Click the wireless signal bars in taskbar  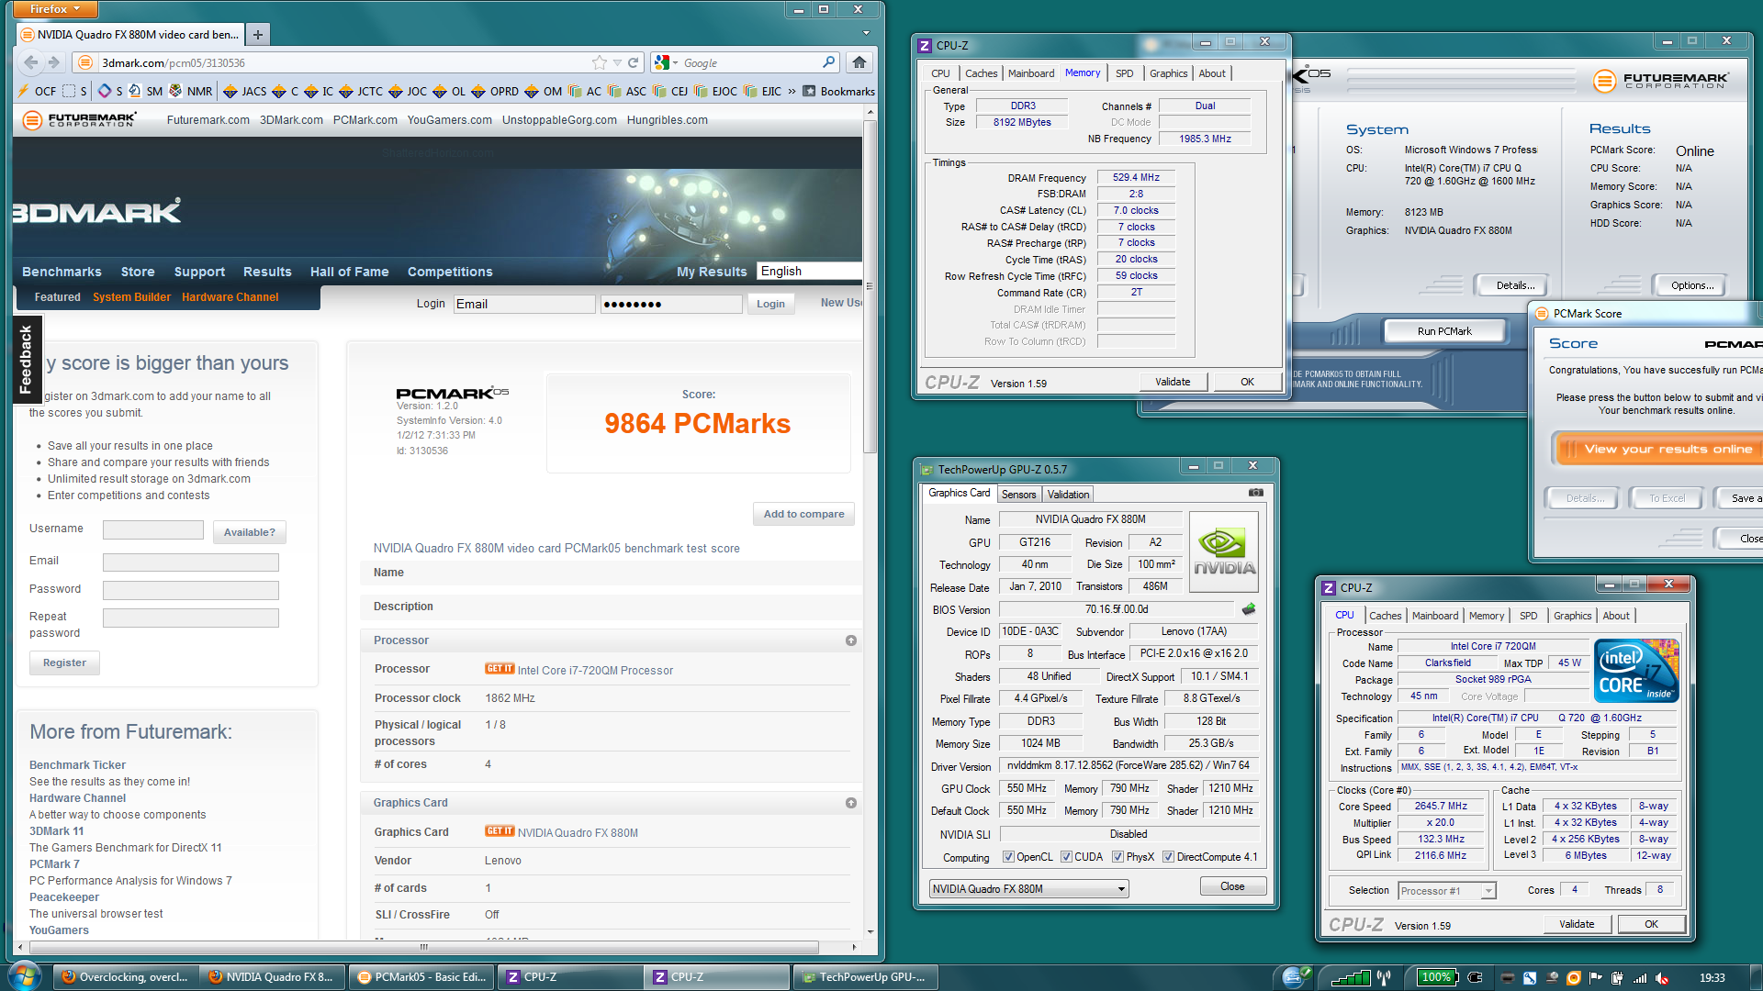[x=1350, y=978]
